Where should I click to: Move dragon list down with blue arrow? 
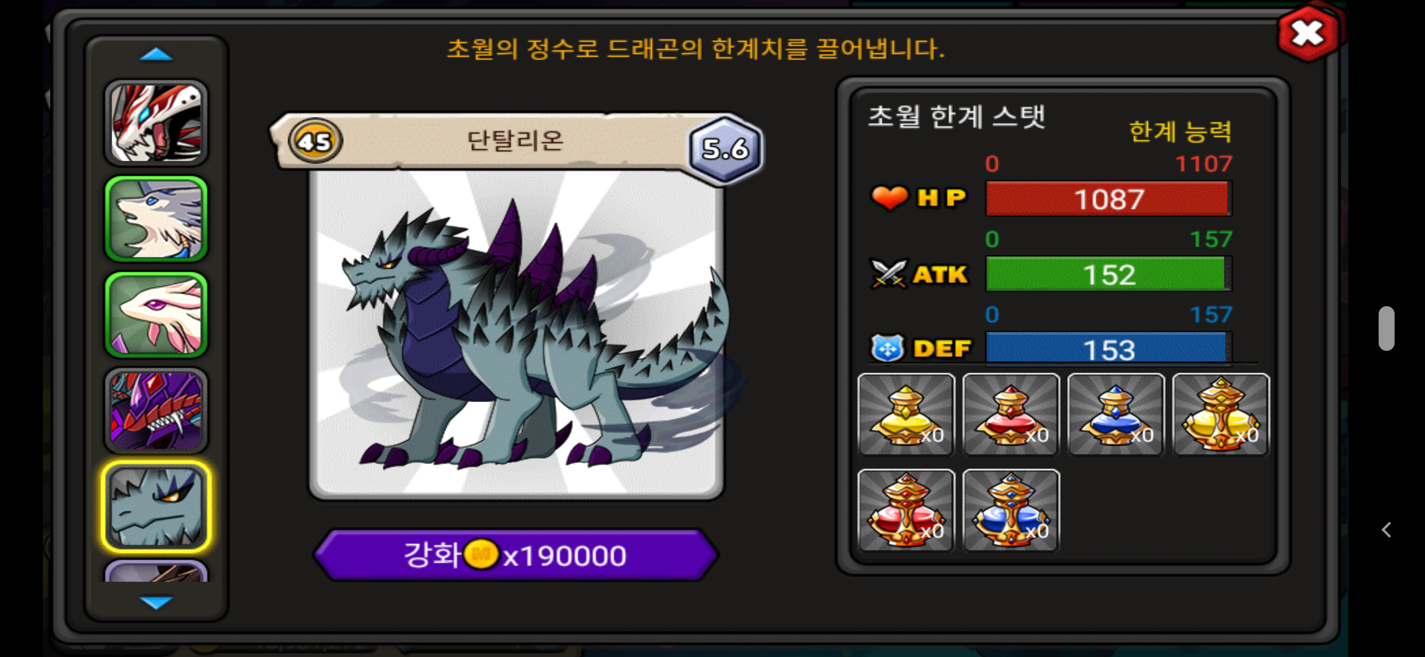point(156,602)
